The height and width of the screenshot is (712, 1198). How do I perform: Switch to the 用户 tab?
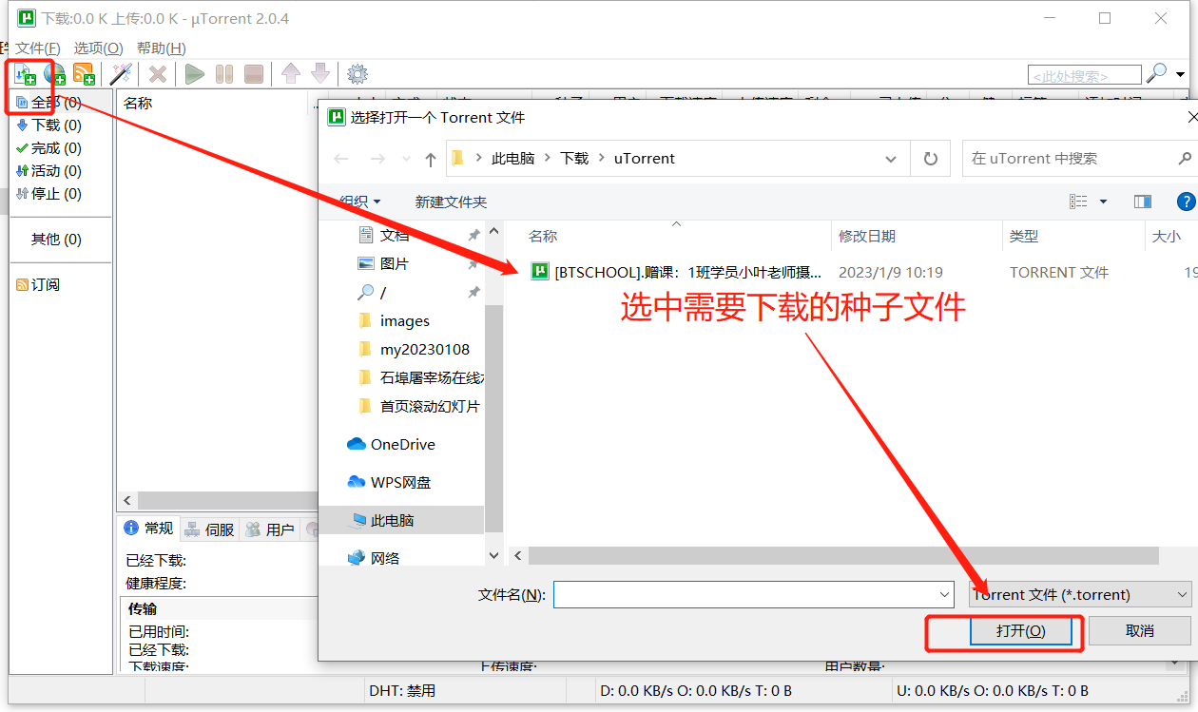[x=270, y=529]
